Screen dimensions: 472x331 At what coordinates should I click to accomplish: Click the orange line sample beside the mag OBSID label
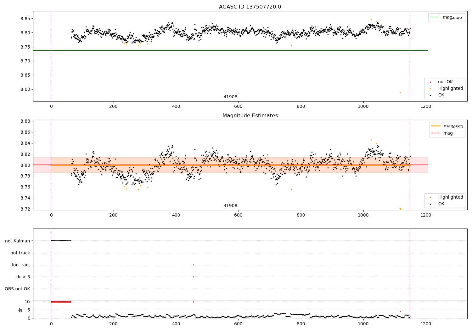coord(435,126)
